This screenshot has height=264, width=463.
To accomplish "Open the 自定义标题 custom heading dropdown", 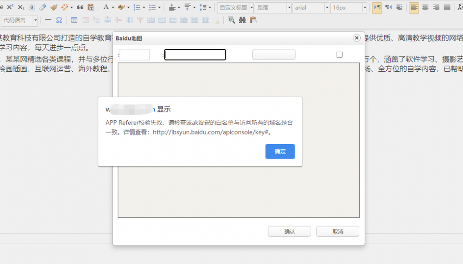I will pyautogui.click(x=235, y=8).
